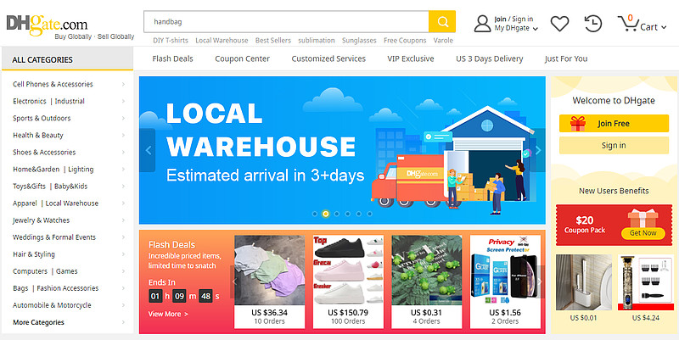Advance to next banner slide arrow
Viewport: 679px width, 340px height.
[538, 150]
